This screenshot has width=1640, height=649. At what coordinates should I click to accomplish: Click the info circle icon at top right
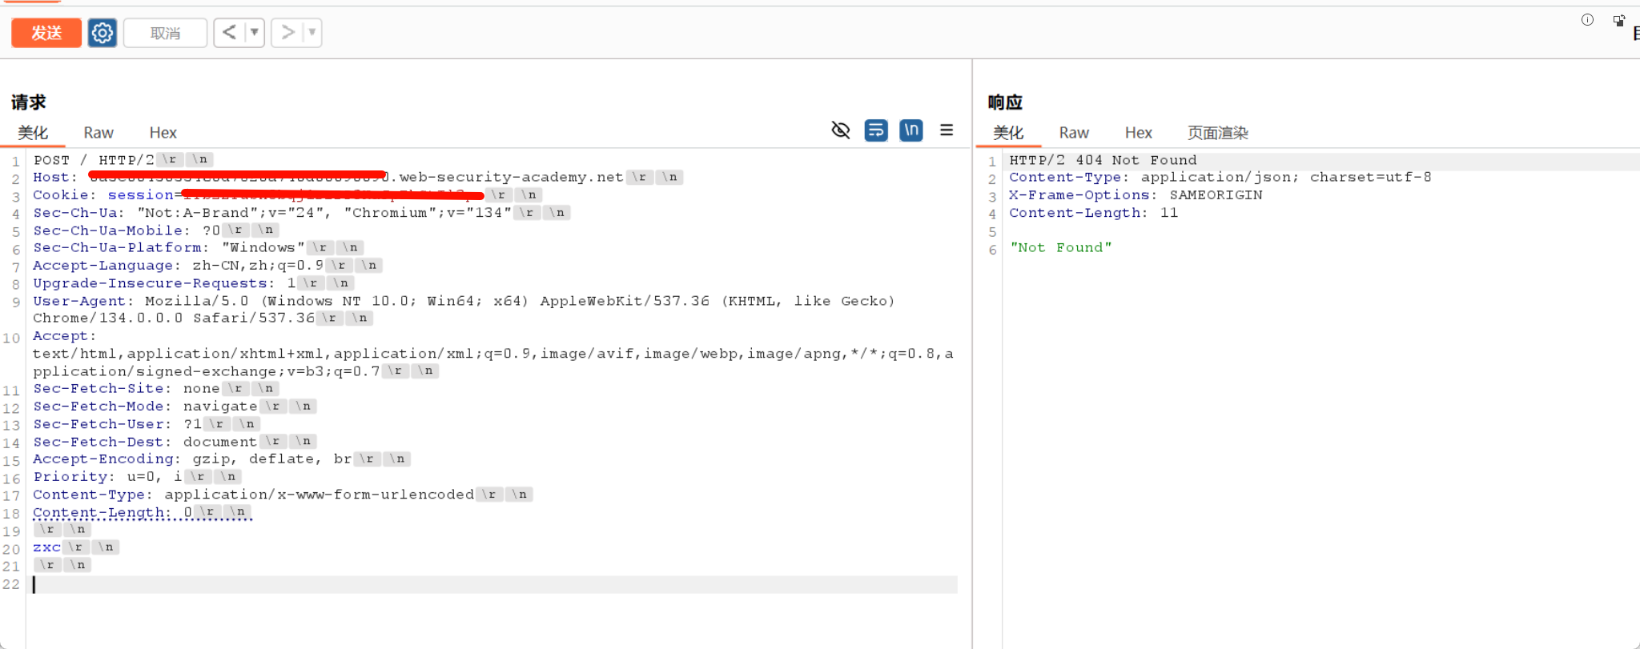tap(1587, 20)
